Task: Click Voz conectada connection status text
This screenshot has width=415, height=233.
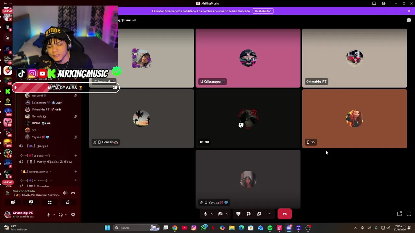Action: (x=24, y=191)
